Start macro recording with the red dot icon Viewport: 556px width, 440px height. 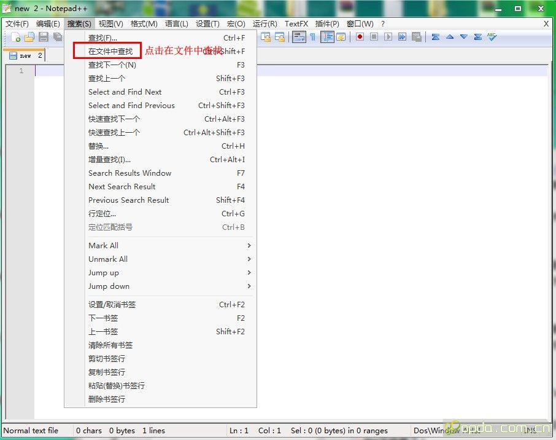[x=360, y=37]
